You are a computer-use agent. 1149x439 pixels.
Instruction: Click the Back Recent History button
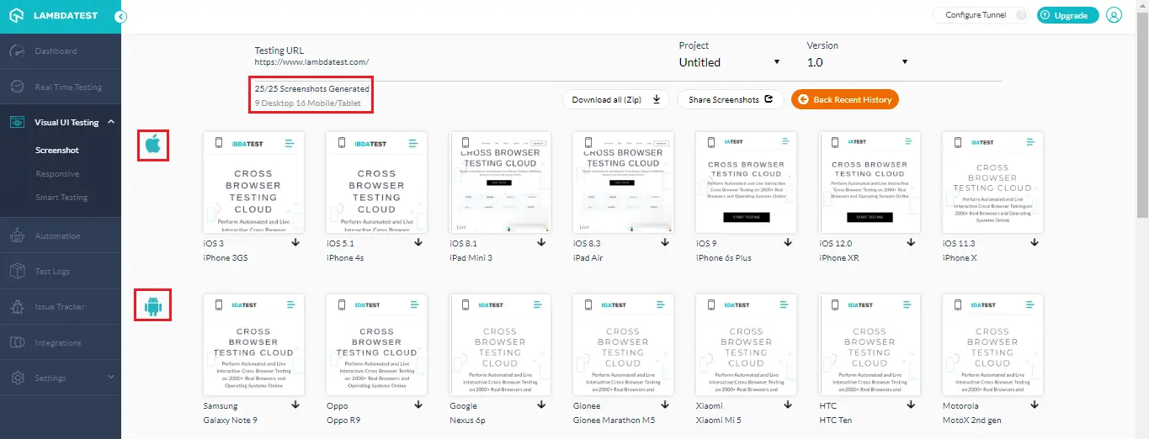click(x=844, y=99)
